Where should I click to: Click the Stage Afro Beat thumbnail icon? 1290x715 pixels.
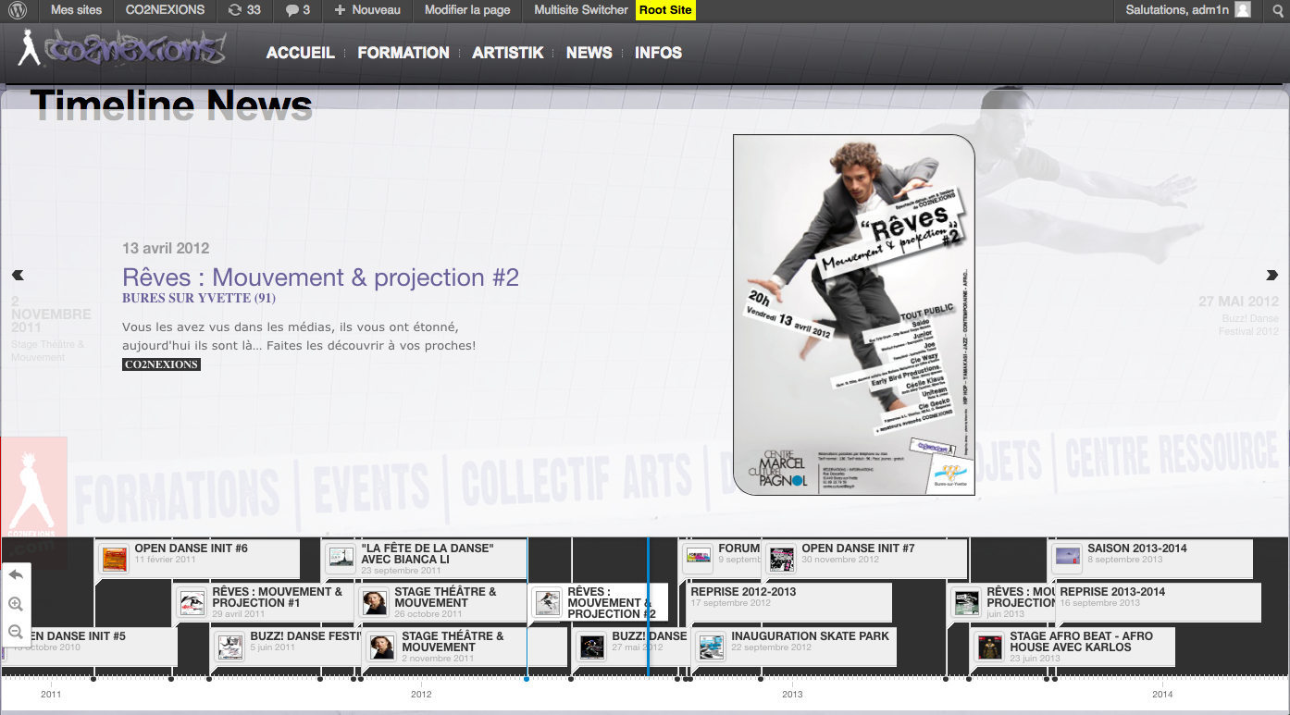(x=990, y=647)
